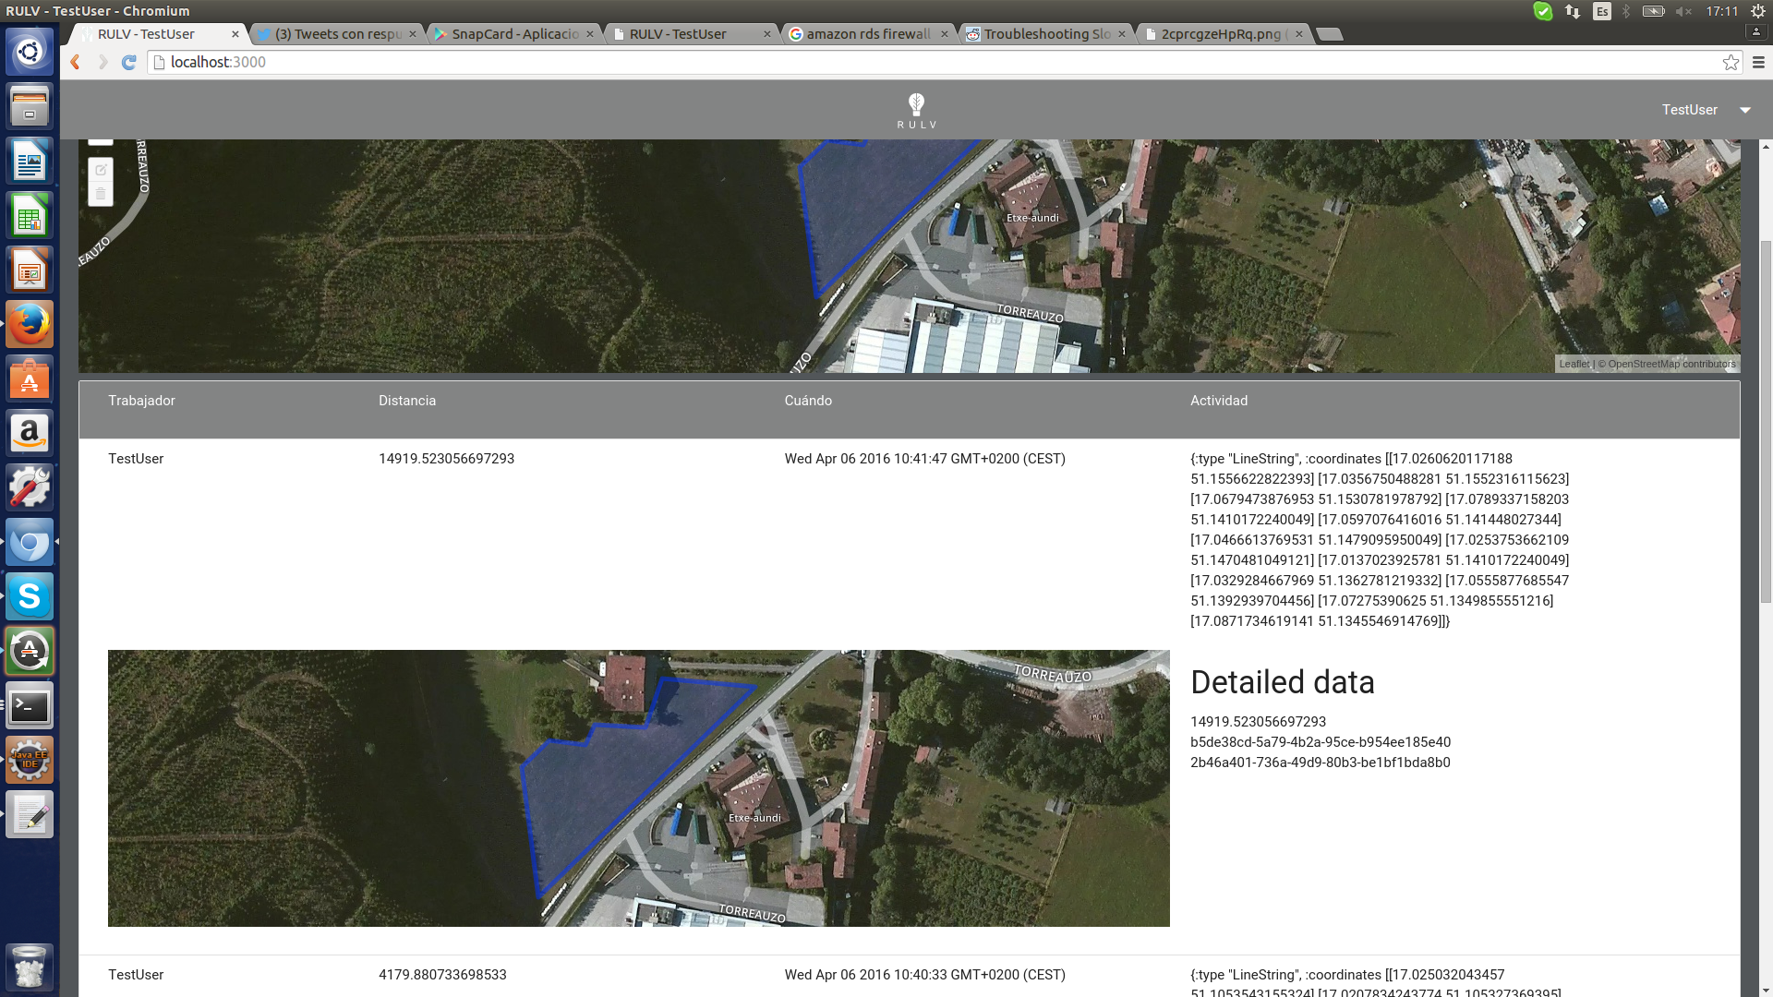The height and width of the screenshot is (997, 1773).
Task: Select the 10:41:47 timestamp cell
Action: (x=924, y=459)
